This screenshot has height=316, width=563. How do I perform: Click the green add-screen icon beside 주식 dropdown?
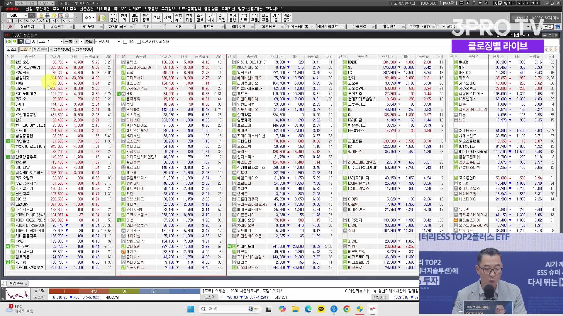point(102,18)
